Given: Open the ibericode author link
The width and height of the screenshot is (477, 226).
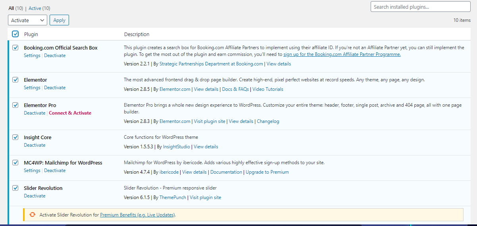Looking at the screenshot, I should 169,172.
